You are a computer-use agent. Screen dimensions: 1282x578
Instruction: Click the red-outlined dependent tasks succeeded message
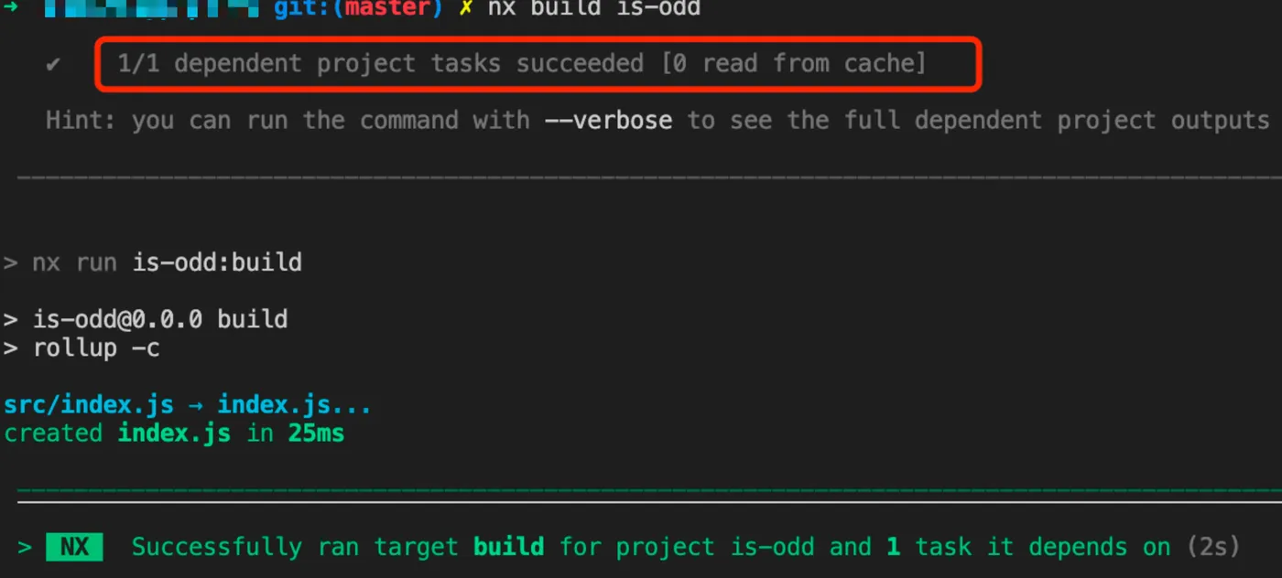pyautogui.click(x=521, y=63)
